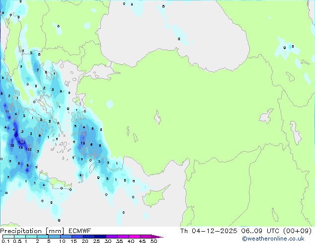Viewport: 315px width, 243px height.
Task: Click the '15' precipitation value on the map
Action: point(12,145)
